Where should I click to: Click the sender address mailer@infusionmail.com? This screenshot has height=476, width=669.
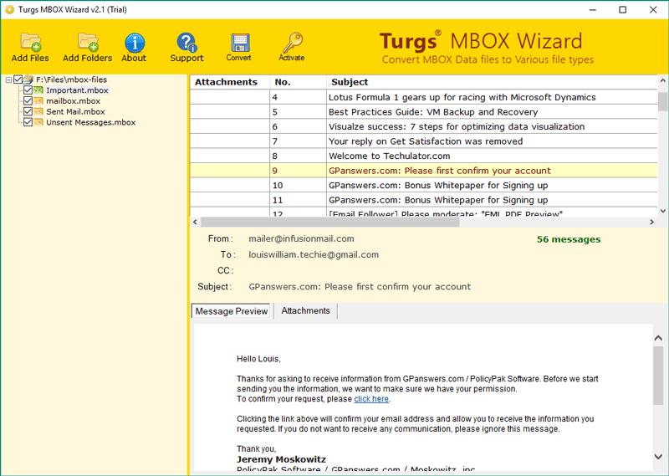pos(301,238)
